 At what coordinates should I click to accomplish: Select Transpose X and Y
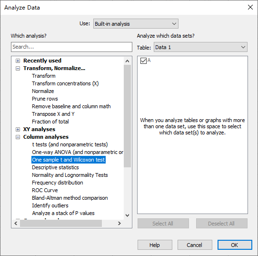tap(53, 114)
